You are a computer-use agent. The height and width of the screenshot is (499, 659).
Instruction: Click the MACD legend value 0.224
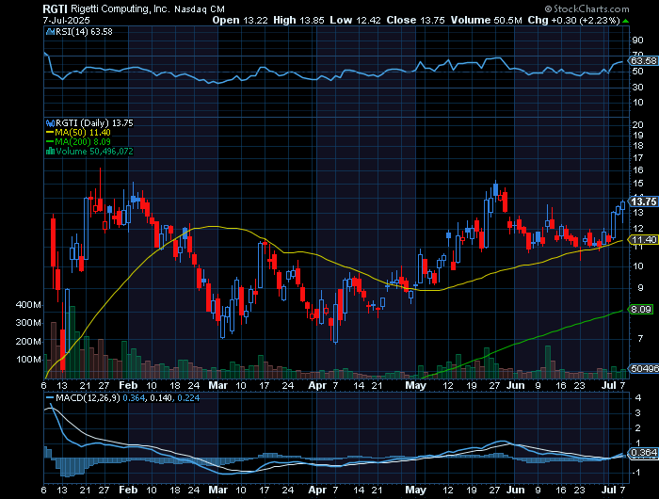pos(188,397)
